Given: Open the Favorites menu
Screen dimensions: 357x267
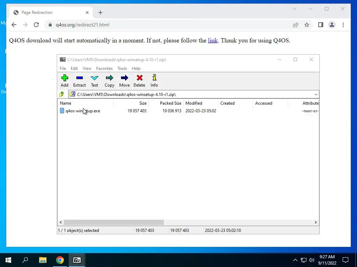Looking at the screenshot, I should tap(104, 68).
